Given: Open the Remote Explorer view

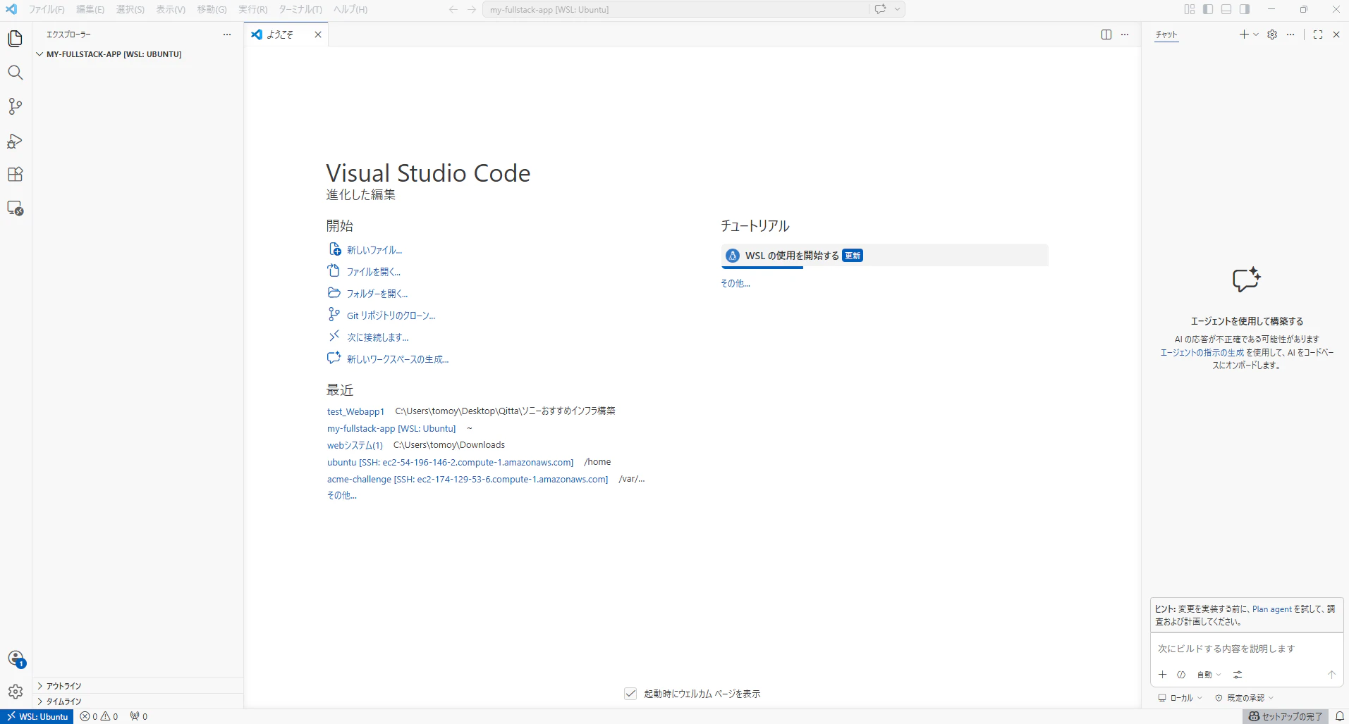Looking at the screenshot, I should pos(16,208).
